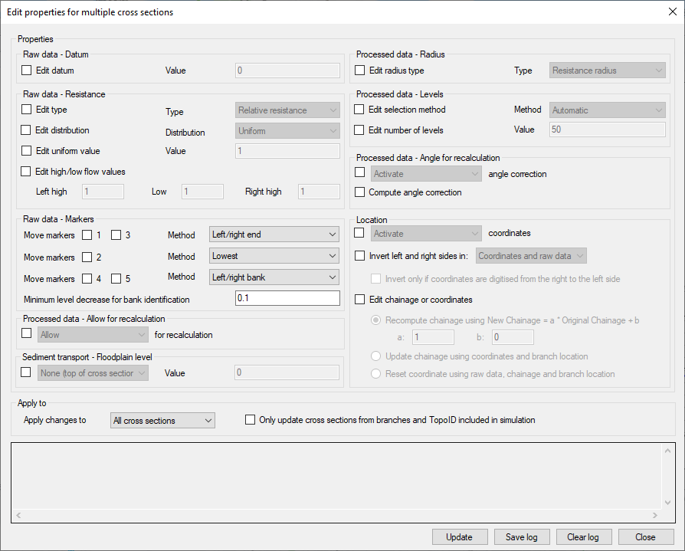Check Move markers 3 box
Image resolution: width=685 pixels, height=551 pixels.
coord(116,235)
